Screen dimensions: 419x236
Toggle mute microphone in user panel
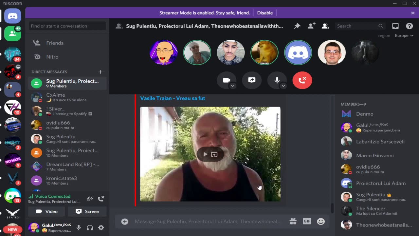tap(79, 227)
